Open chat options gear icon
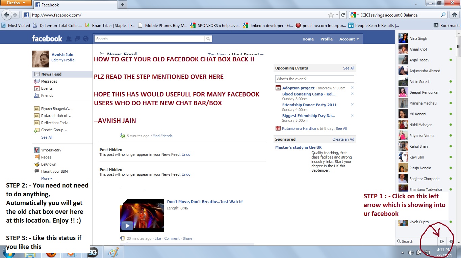Image resolution: width=461 pixels, height=258 pixels. [451, 241]
